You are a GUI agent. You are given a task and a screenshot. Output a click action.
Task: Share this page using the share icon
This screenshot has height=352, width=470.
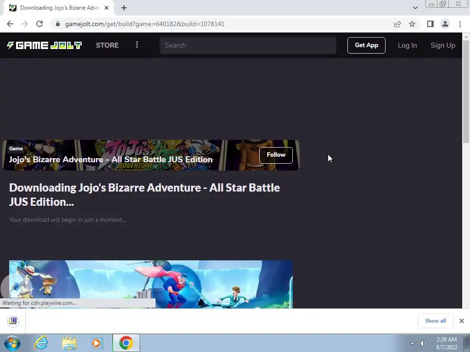point(397,24)
